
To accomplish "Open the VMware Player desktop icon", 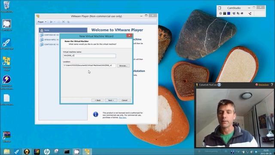I will pyautogui.click(x=7, y=64).
